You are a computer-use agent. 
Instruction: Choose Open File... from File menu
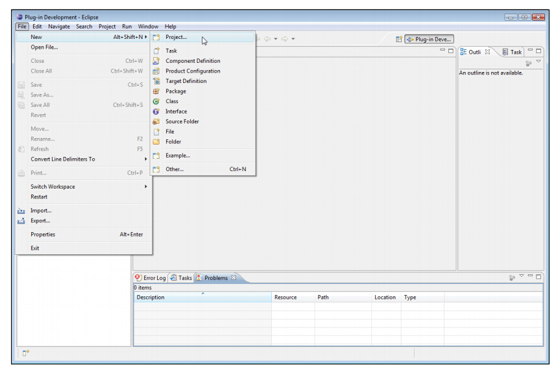pos(84,47)
